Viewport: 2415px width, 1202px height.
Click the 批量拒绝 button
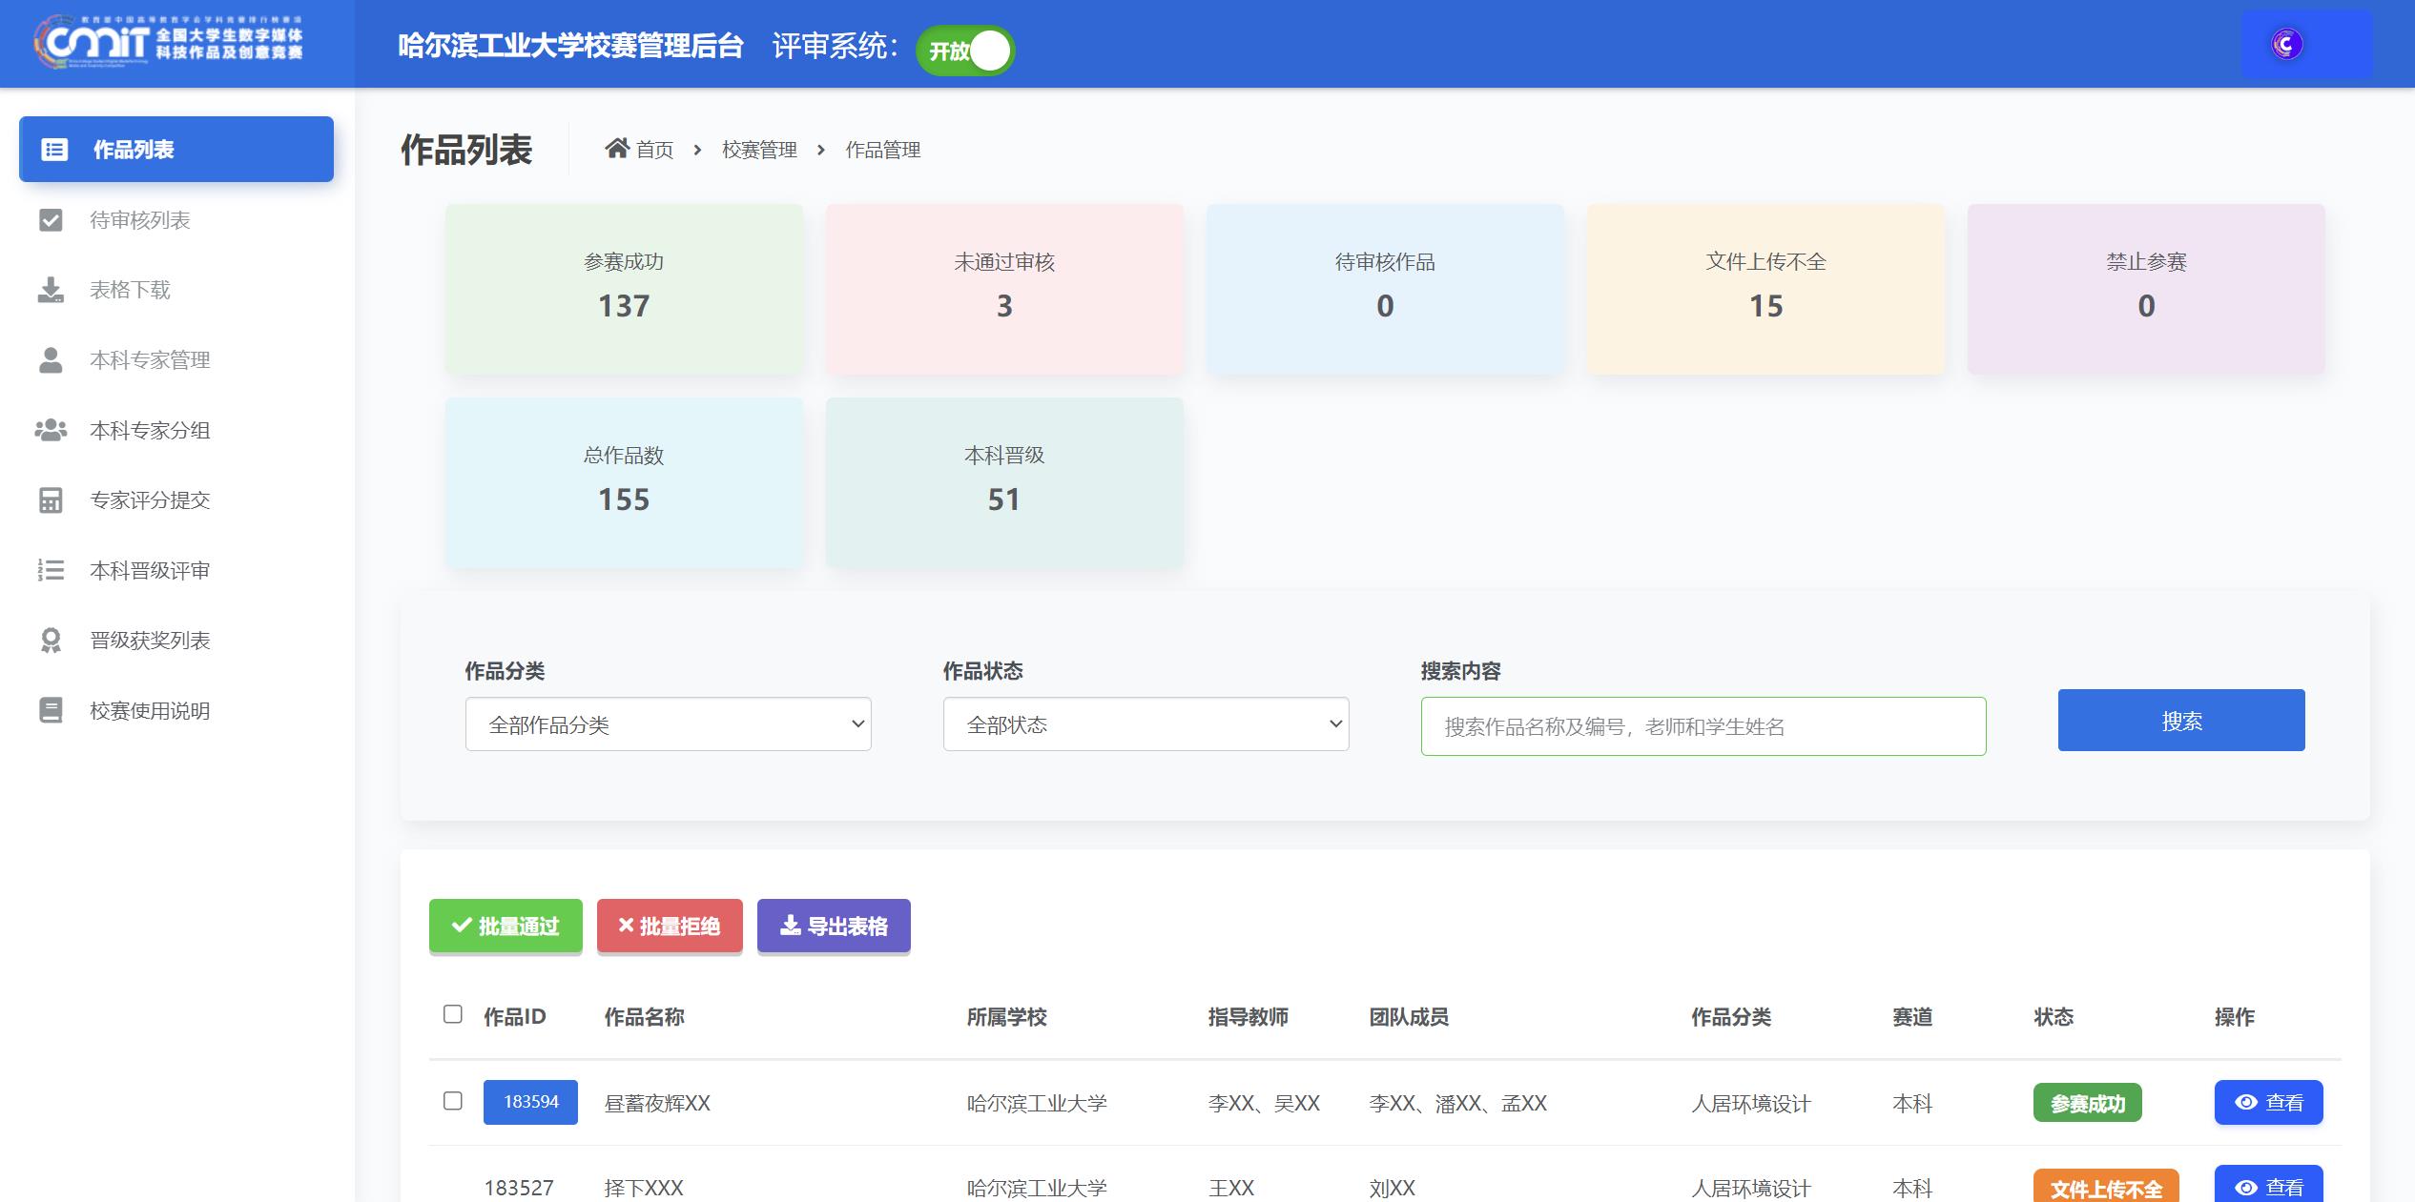pos(670,926)
